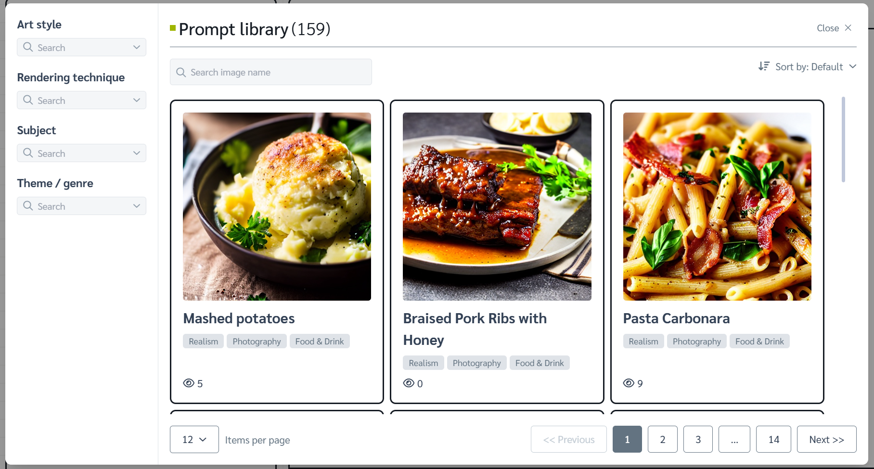Jump to page 14
Image resolution: width=874 pixels, height=469 pixels.
tap(773, 439)
